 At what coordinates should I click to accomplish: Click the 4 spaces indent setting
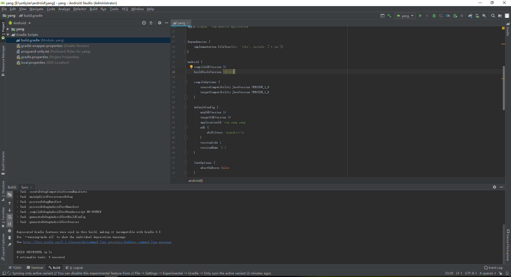point(488,273)
